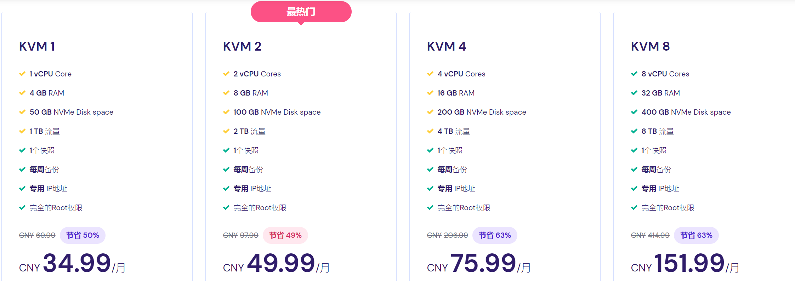Open the KVM 8 plan heading
This screenshot has height=281, width=795.
(651, 46)
